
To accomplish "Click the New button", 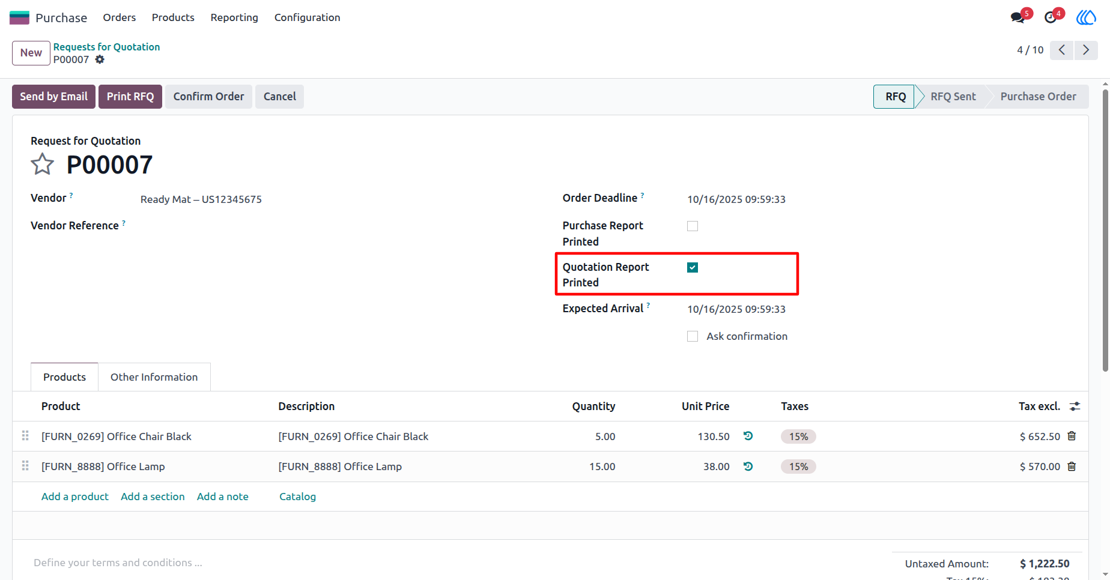I will (31, 53).
